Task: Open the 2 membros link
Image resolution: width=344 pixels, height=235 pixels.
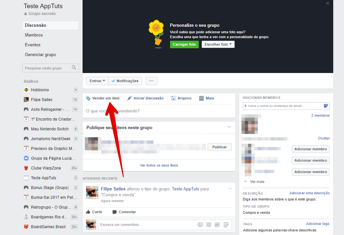Action: pyautogui.click(x=320, y=115)
